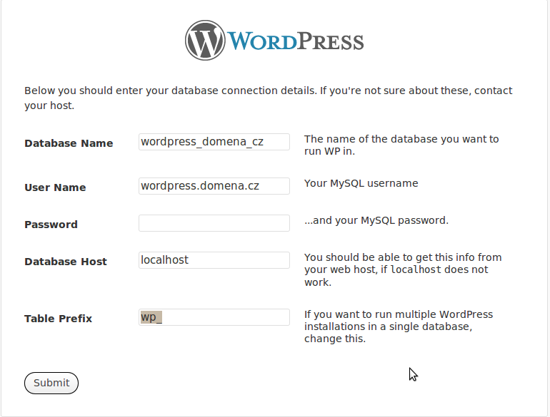Click 'You should be able to get this info' text
The image size is (550, 417).
[x=403, y=269]
